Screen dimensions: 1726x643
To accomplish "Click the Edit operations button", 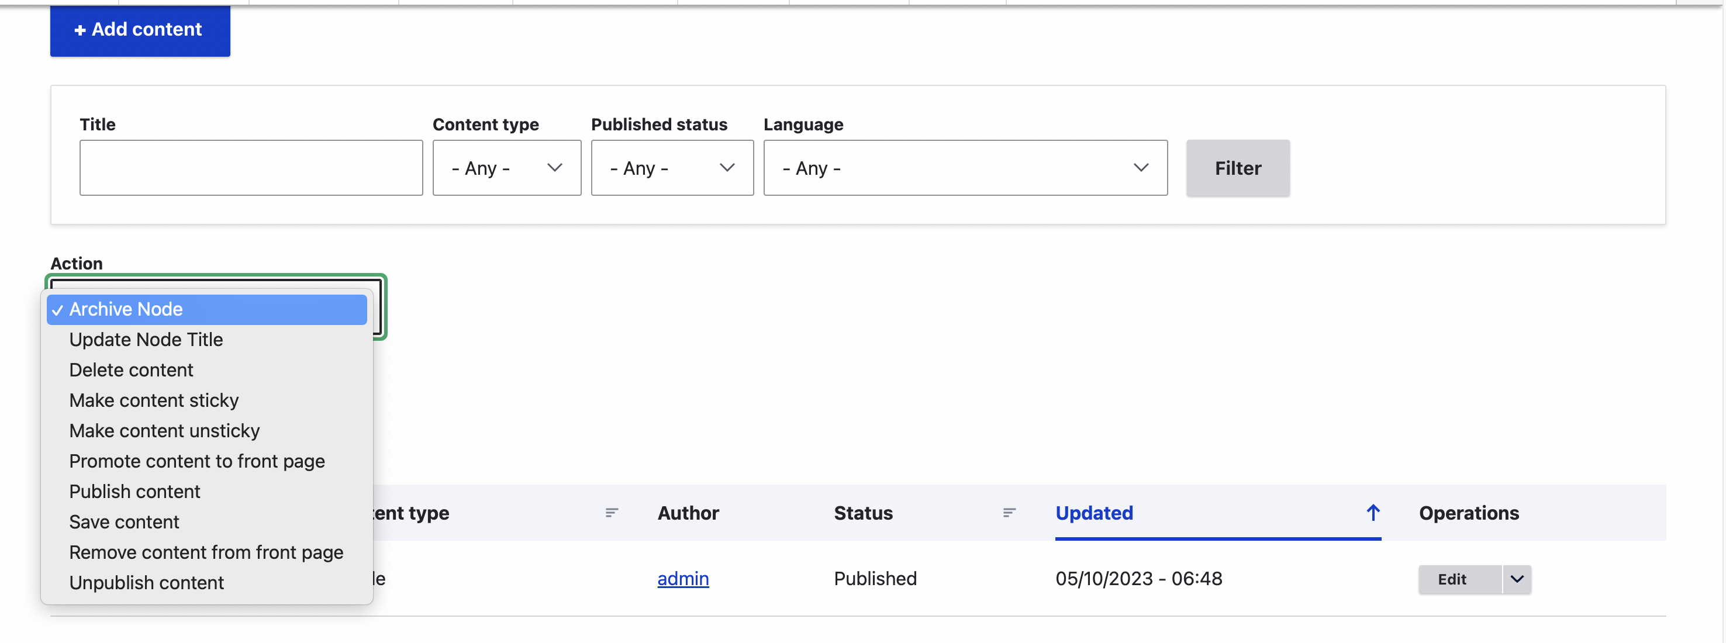I will [1451, 579].
